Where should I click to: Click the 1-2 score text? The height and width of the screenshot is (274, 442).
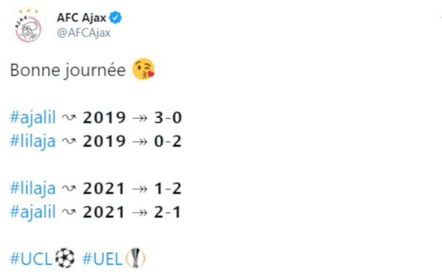pos(168,189)
